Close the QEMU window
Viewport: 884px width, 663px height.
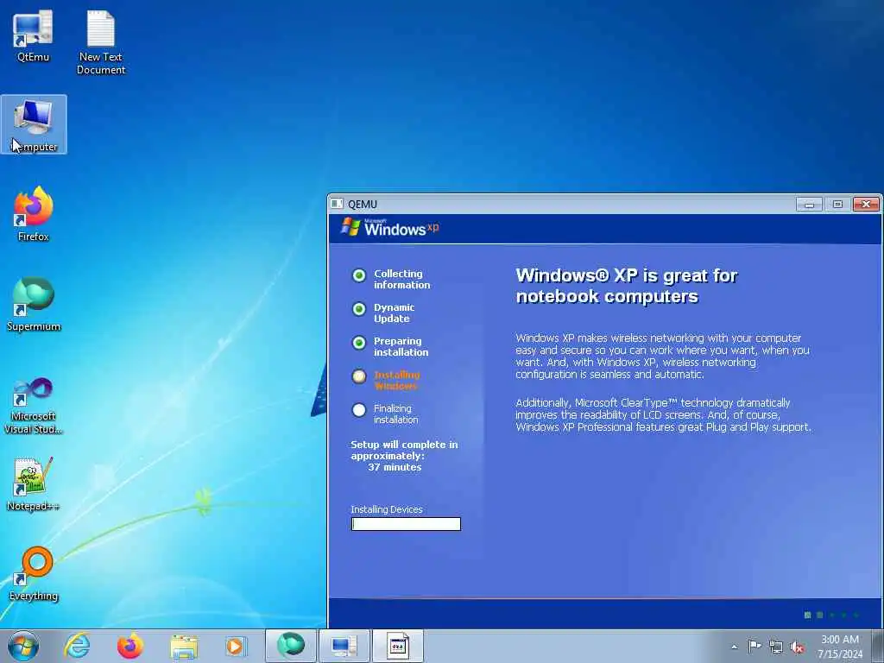pyautogui.click(x=866, y=204)
